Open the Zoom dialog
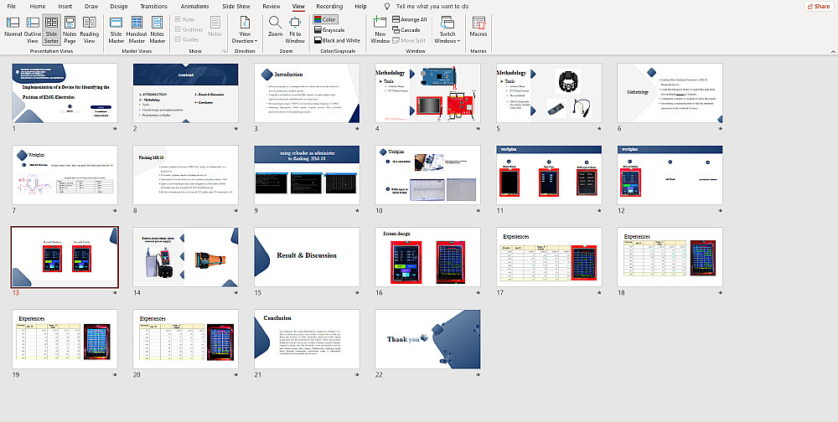 click(275, 26)
